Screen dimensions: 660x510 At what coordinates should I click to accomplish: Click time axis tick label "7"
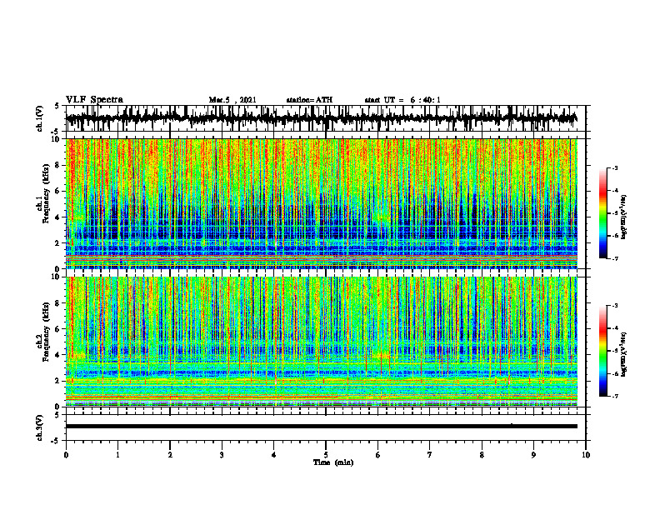point(430,455)
